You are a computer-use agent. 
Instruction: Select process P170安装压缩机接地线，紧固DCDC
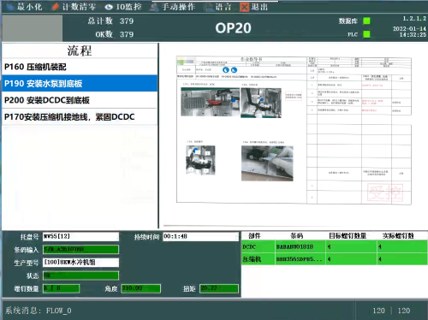(x=80, y=116)
